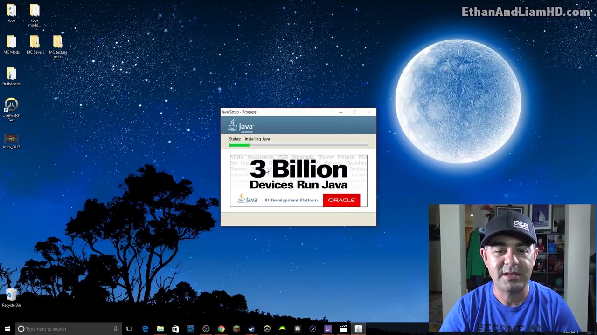Open Minecraft grass block taskbar icon
This screenshot has width=597, height=335.
[236, 329]
